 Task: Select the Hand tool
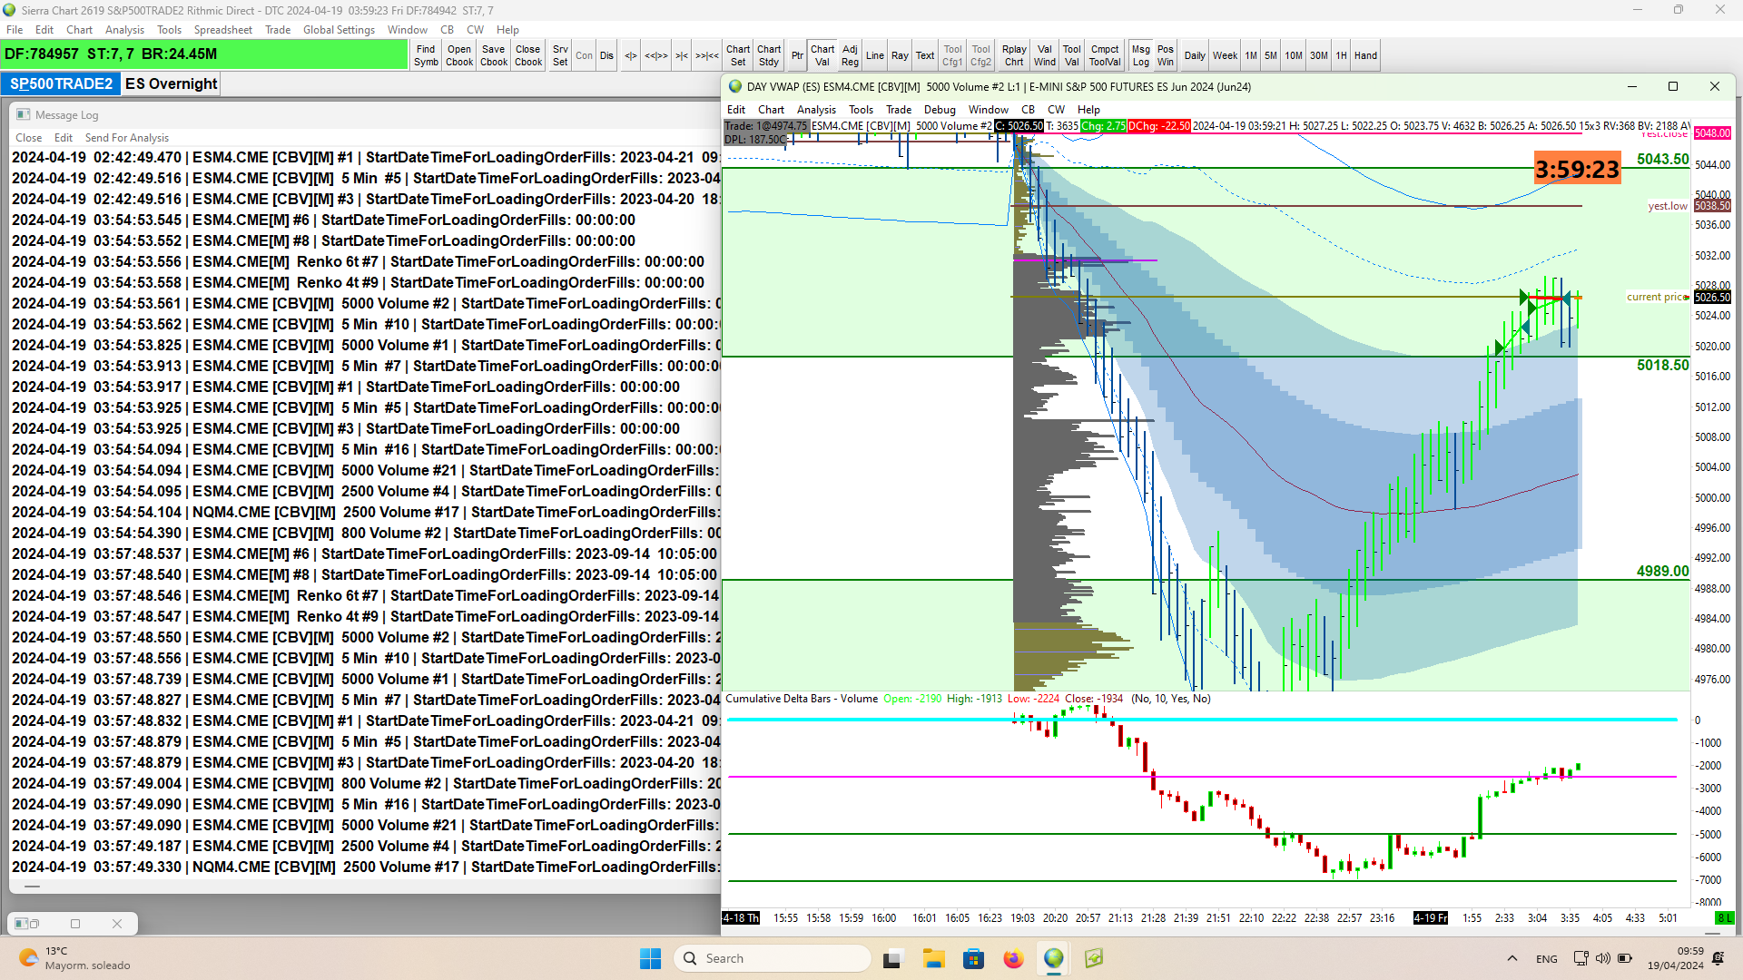[x=1365, y=55]
